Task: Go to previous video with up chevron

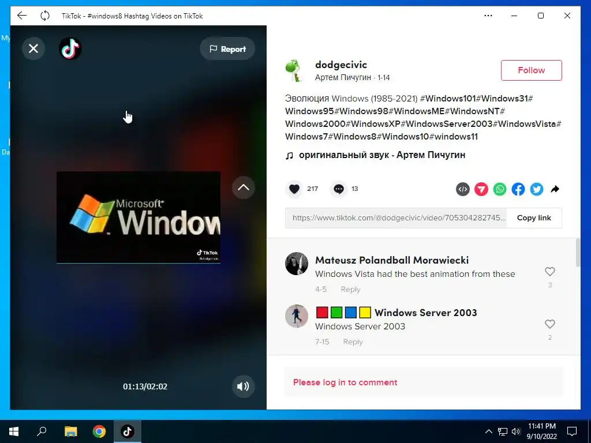Action: pyautogui.click(x=244, y=187)
